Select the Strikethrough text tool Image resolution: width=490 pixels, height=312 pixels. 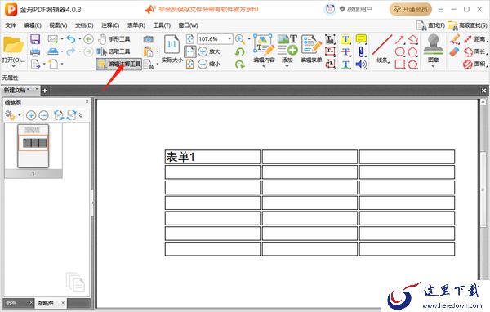(345, 52)
